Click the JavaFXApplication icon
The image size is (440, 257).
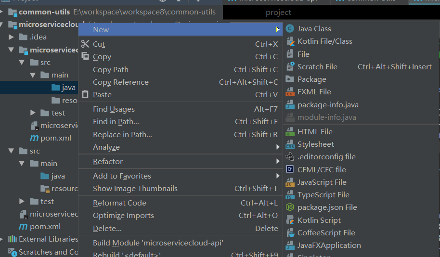point(290,245)
